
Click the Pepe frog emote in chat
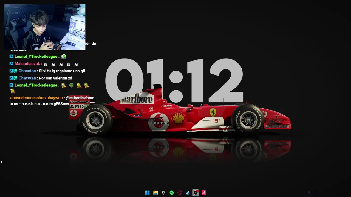[71, 85]
